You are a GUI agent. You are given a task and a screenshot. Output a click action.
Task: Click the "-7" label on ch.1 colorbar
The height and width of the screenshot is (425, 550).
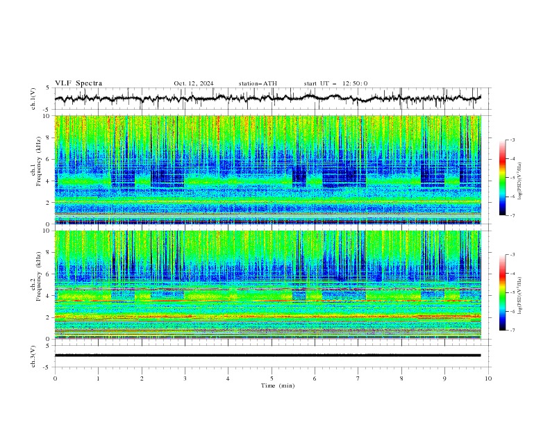pyautogui.click(x=512, y=216)
